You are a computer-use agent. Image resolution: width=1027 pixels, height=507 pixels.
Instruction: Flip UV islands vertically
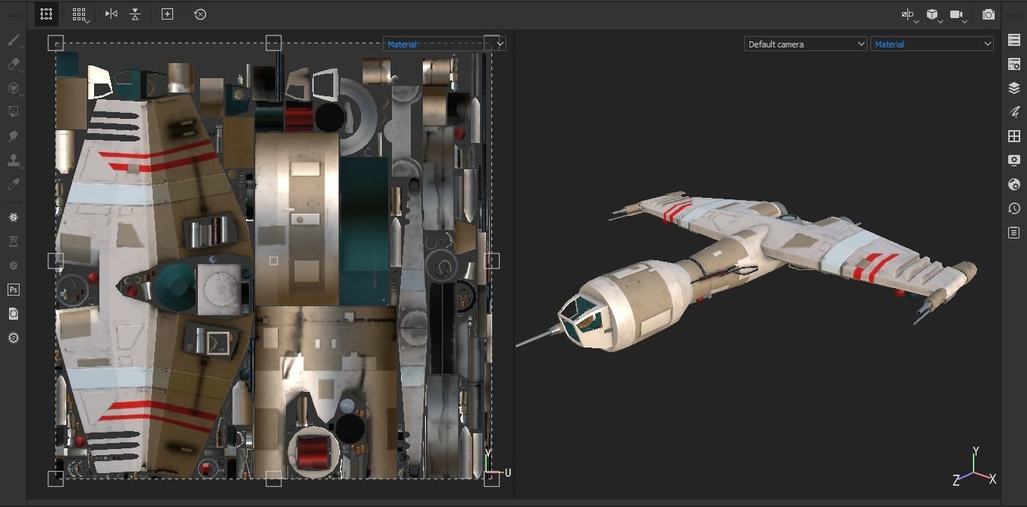135,14
